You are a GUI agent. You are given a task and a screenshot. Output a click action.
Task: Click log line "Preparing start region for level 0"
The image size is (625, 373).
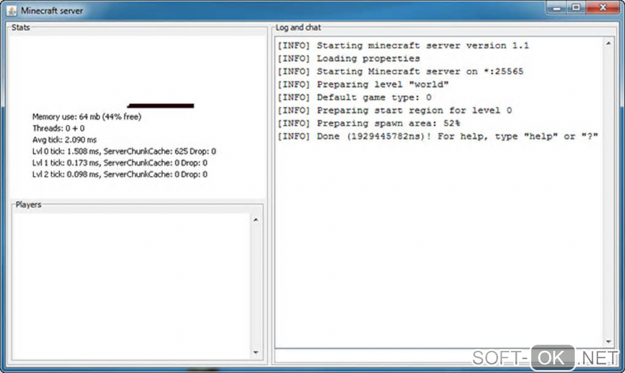pos(395,110)
